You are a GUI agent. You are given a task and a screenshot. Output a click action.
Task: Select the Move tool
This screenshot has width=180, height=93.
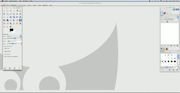pos(20,14)
